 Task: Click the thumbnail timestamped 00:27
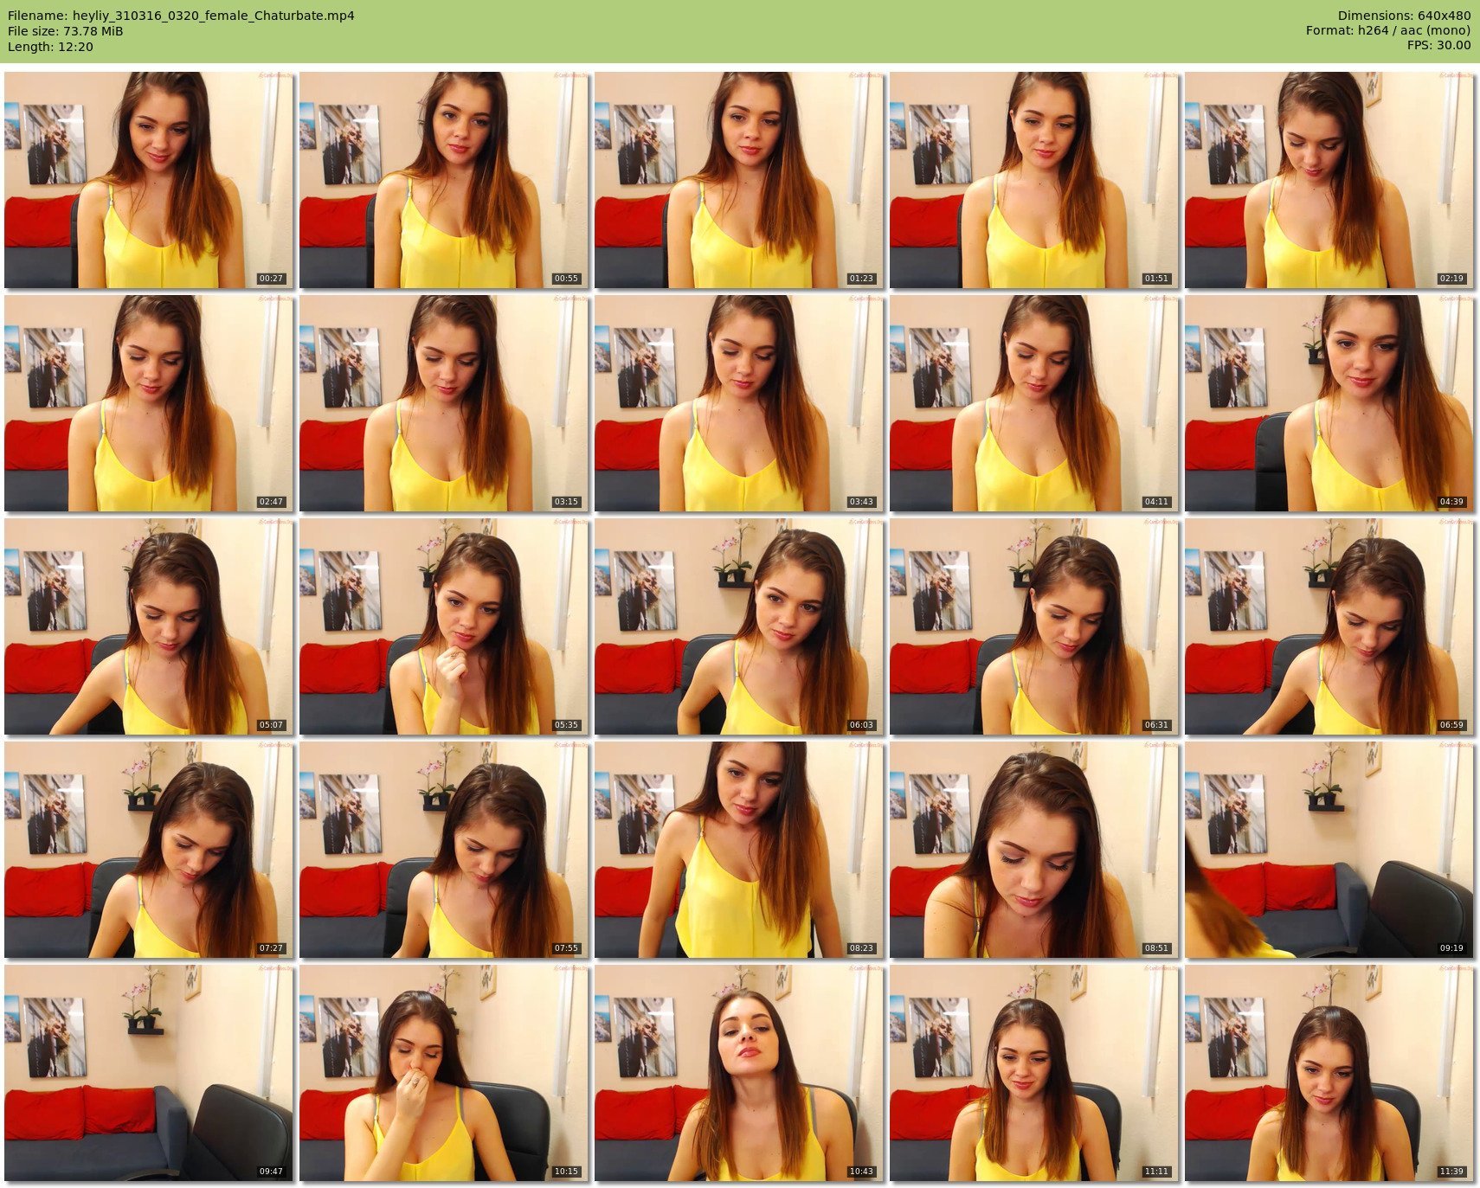pyautogui.click(x=149, y=180)
